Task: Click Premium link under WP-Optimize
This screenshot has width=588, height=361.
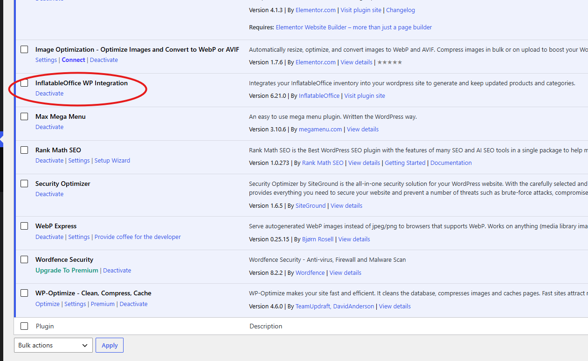Action: 103,304
